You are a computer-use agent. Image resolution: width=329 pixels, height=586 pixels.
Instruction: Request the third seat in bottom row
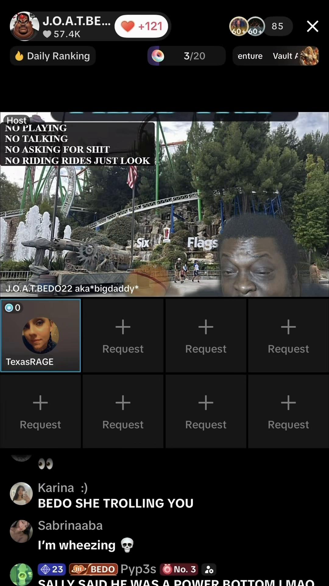pyautogui.click(x=206, y=411)
